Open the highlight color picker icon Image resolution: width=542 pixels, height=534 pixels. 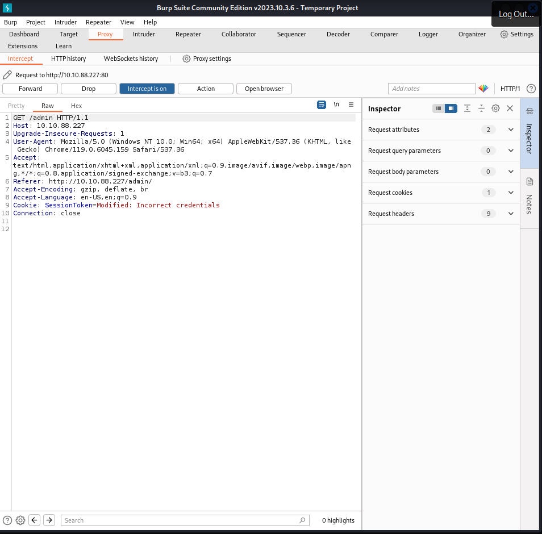tap(483, 89)
